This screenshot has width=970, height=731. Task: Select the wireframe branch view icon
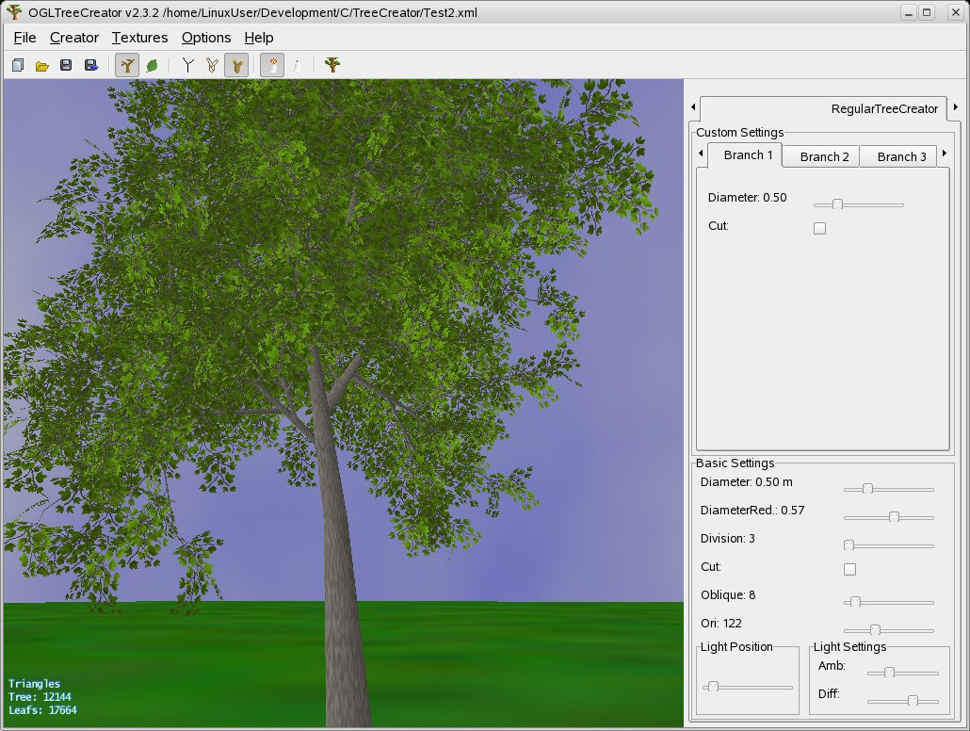point(212,65)
